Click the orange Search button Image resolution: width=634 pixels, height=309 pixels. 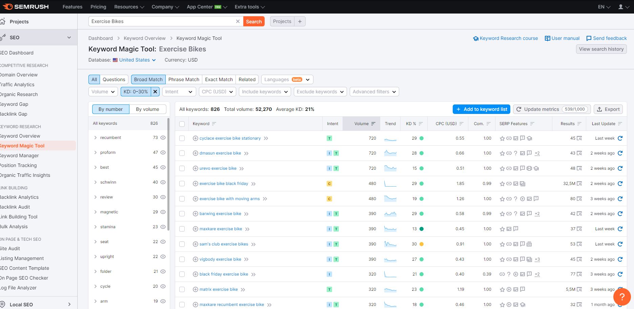254,21
